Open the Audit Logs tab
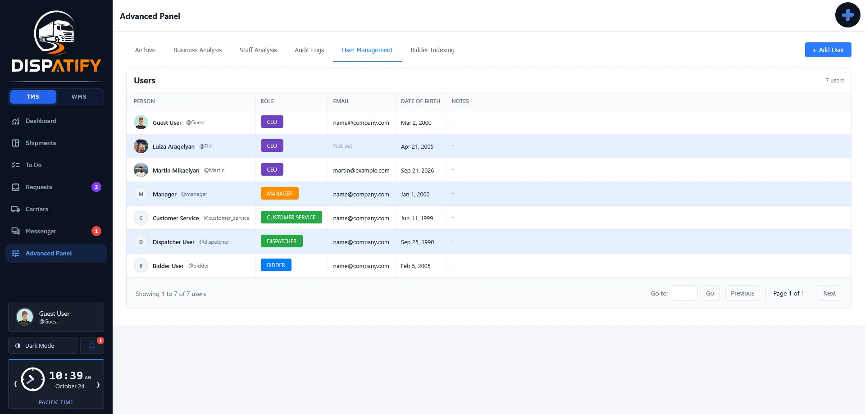The width and height of the screenshot is (865, 414). point(309,50)
